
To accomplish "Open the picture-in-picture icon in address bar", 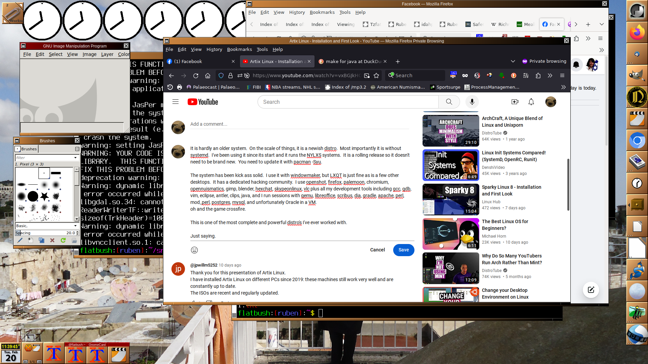I will (367, 75).
